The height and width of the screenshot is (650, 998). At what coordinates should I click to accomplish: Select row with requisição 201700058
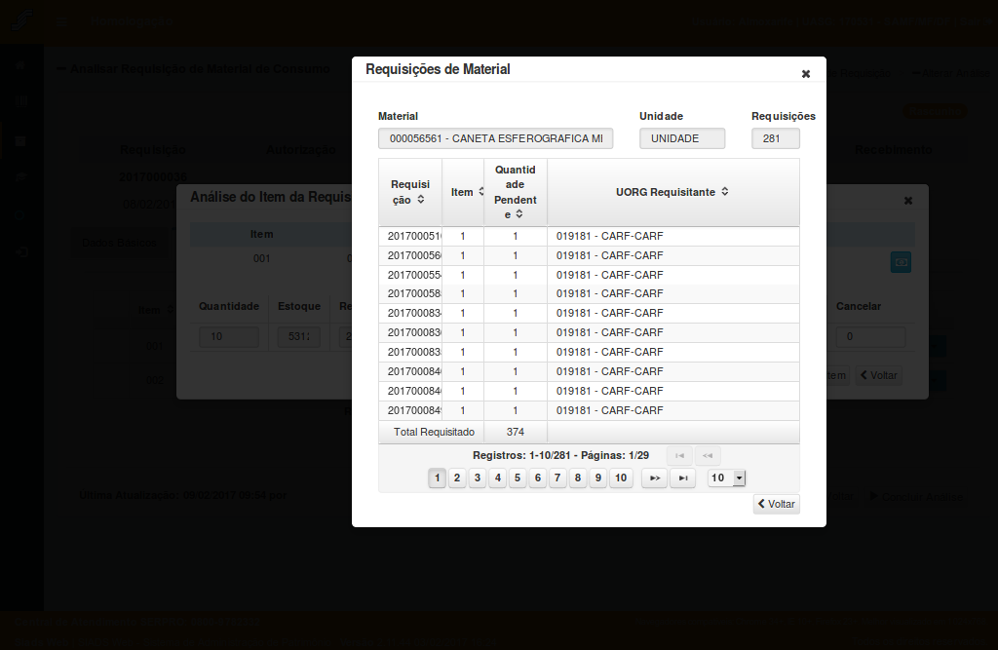pyautogui.click(x=589, y=294)
